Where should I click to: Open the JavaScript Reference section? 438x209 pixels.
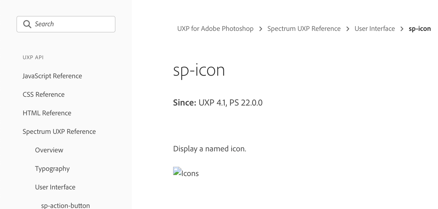click(52, 76)
